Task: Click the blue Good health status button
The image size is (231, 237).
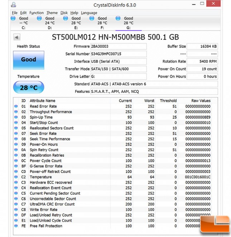Action: [x=29, y=60]
